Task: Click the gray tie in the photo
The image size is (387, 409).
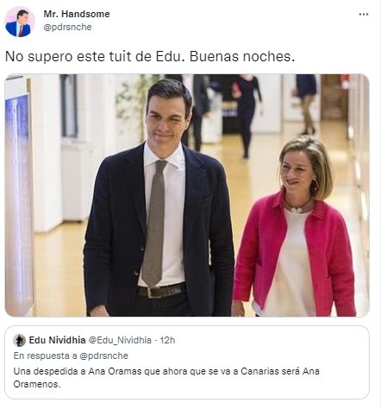Action: pyautogui.click(x=154, y=223)
